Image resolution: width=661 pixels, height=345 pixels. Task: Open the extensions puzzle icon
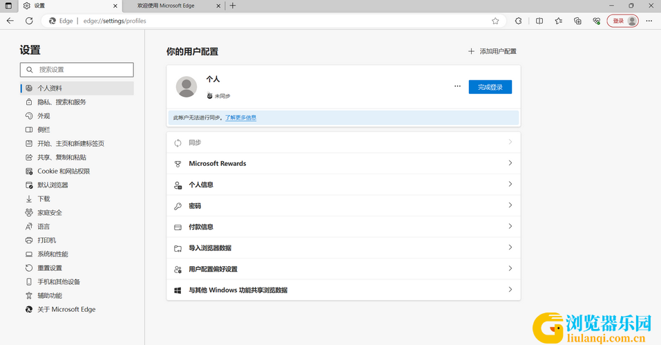coord(519,21)
